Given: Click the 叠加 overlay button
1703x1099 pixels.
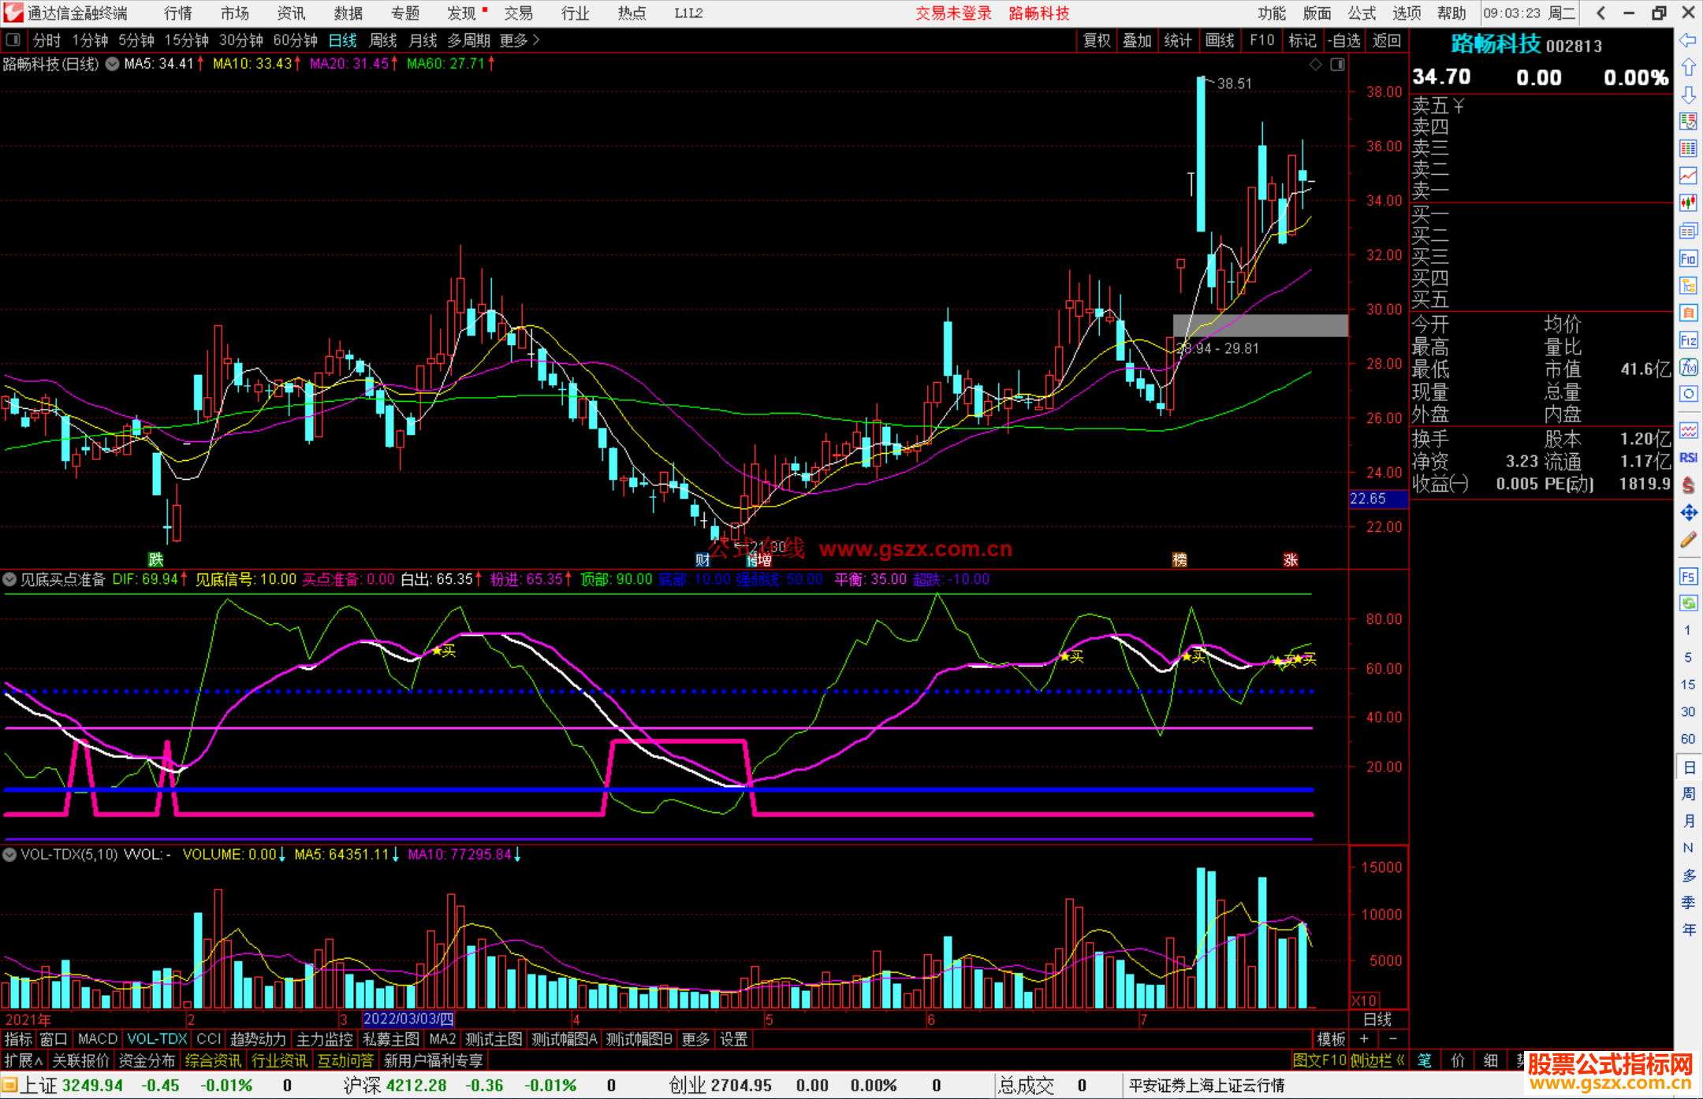Looking at the screenshot, I should 1137,40.
